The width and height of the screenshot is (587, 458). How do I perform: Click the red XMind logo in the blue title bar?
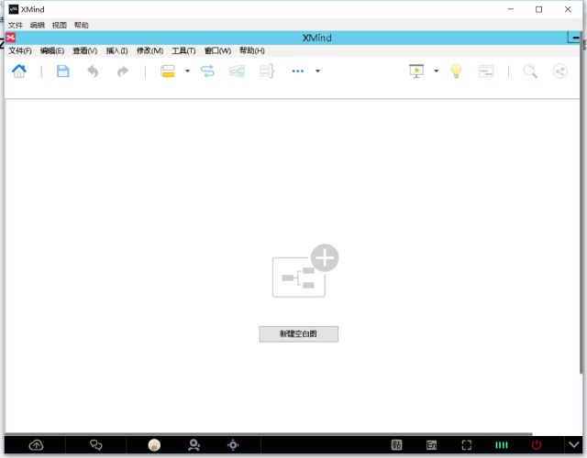(10, 38)
